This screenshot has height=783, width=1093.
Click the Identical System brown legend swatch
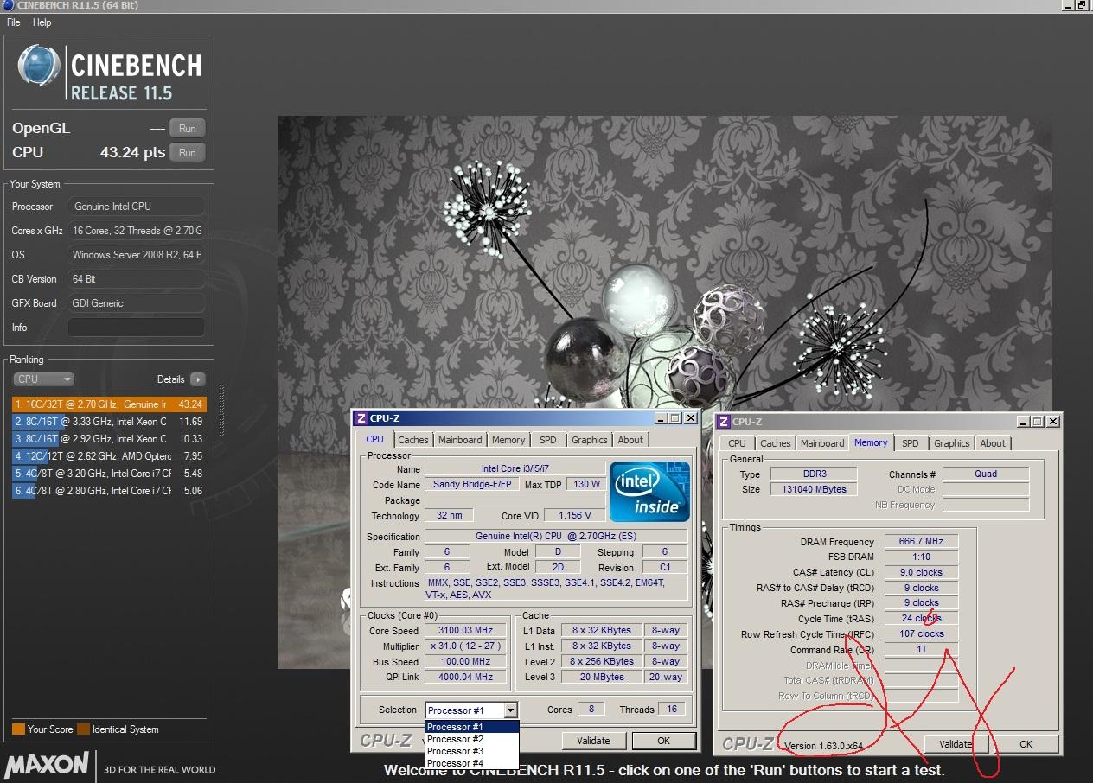coord(83,729)
